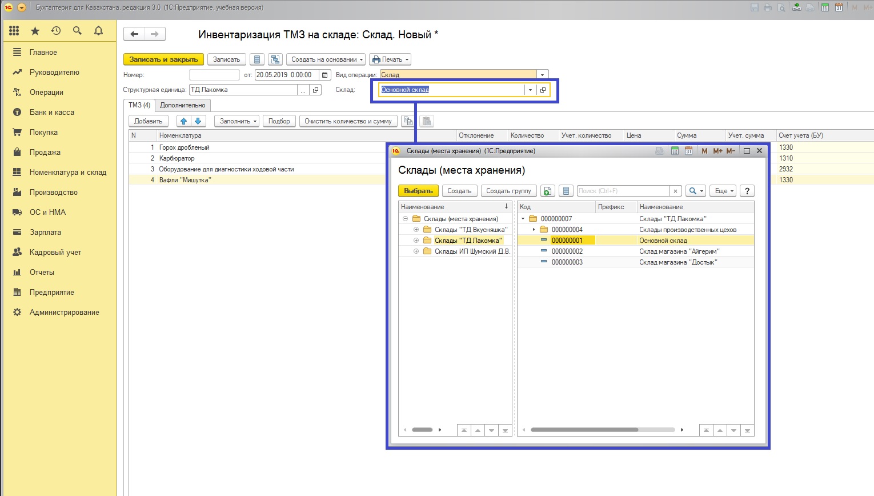Open ТД Лакомка card via open-form icon
The image size is (874, 496).
click(315, 90)
